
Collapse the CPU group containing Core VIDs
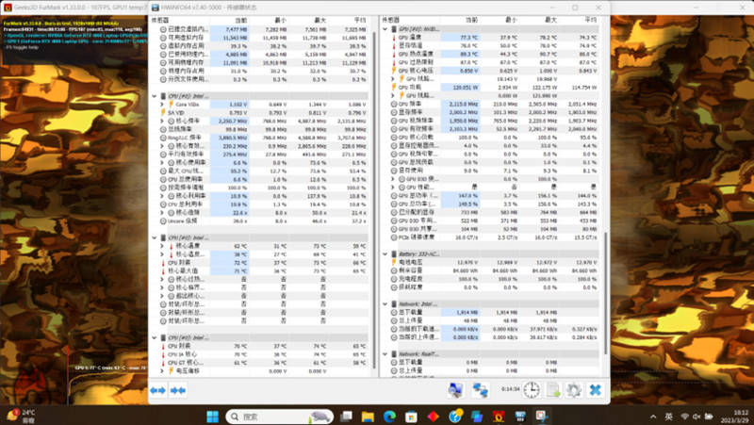[155, 96]
